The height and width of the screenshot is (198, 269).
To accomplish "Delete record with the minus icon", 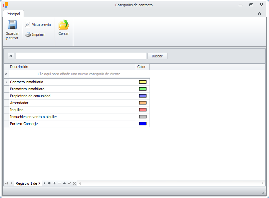I will pyautogui.click(x=60, y=183).
